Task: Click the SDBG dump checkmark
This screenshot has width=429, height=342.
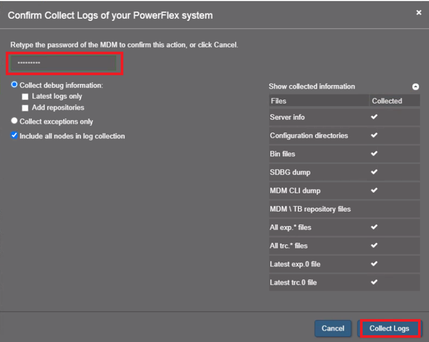Action: pos(373,172)
